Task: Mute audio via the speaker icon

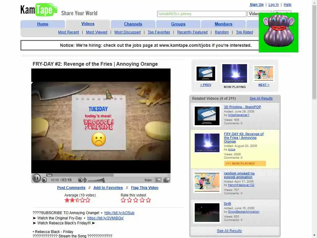Action: coord(82,180)
